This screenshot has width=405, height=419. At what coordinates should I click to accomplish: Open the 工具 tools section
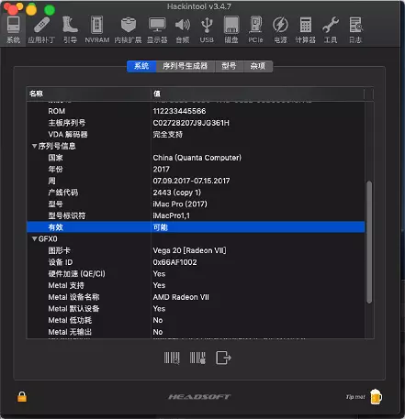coord(331,30)
